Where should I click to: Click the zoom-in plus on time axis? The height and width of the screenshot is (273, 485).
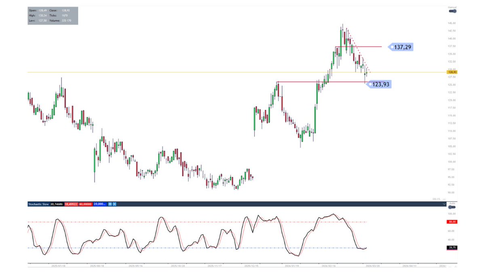(x=455, y=267)
